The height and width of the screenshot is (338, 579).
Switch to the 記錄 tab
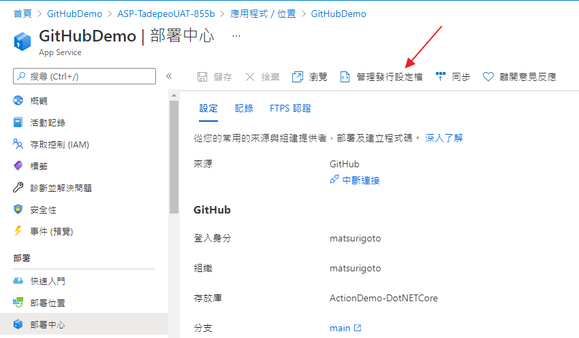coord(244,108)
